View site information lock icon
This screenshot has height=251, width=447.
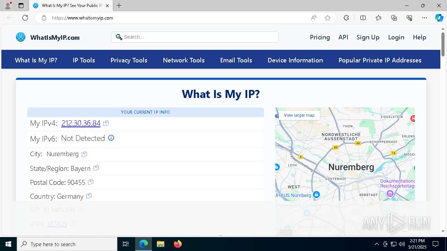point(44,18)
